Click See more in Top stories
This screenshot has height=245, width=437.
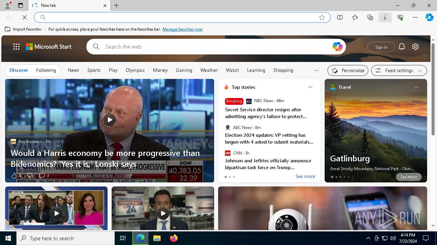[x=305, y=176]
